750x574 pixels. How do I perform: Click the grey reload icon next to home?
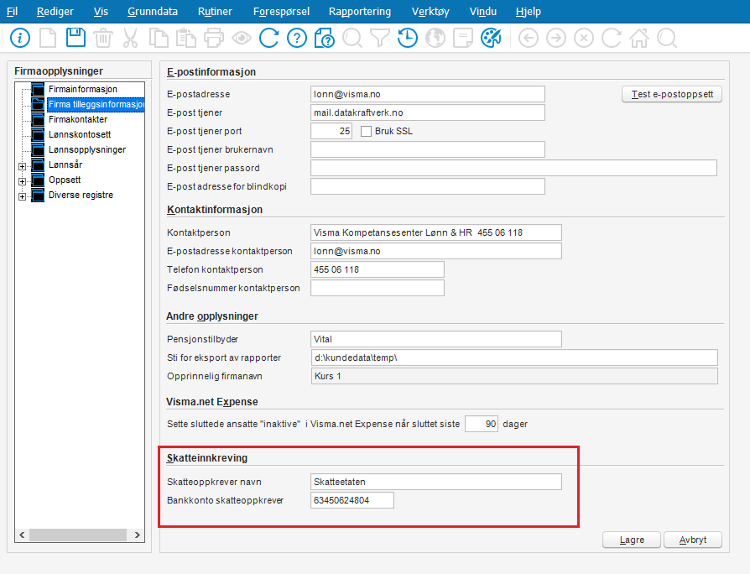pos(612,38)
